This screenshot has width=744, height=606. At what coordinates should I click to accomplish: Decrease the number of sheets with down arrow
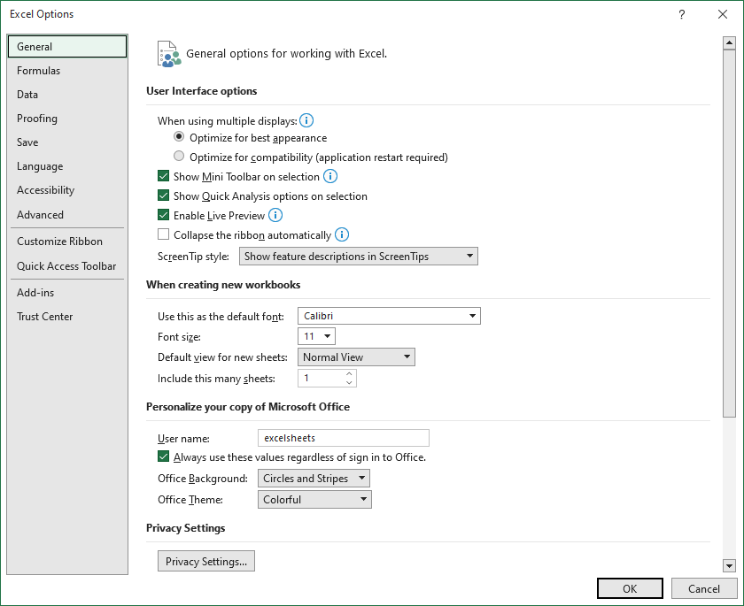(349, 382)
